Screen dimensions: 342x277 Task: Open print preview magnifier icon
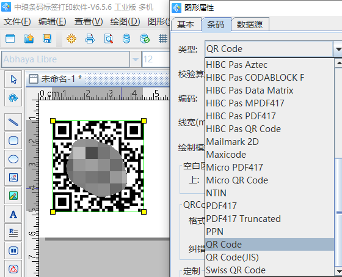click(109, 39)
